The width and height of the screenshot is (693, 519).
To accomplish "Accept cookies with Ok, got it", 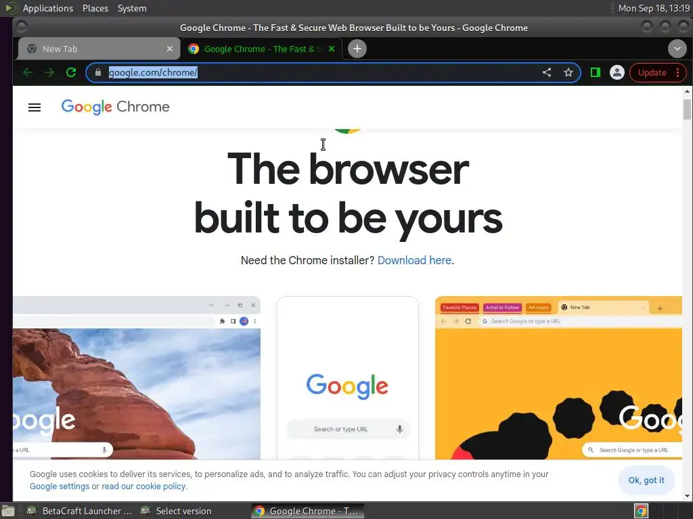I will pyautogui.click(x=646, y=480).
